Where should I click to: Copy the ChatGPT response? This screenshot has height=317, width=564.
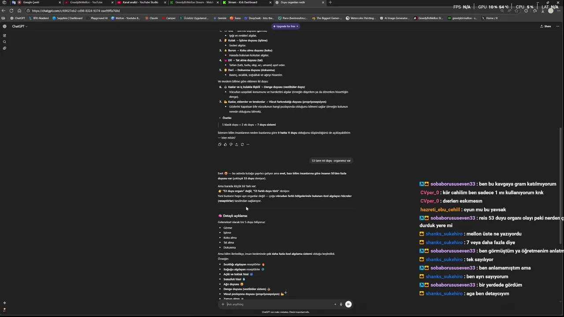point(219,144)
